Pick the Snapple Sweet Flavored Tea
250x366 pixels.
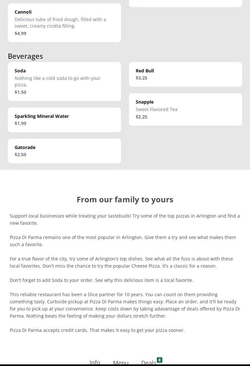(x=185, y=109)
